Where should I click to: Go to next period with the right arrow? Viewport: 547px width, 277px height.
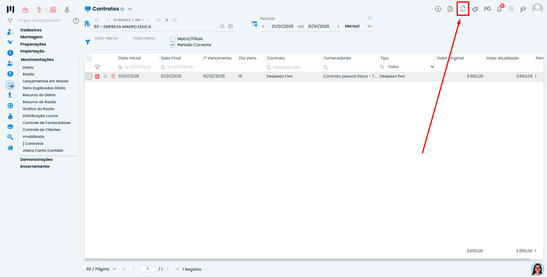coord(338,26)
